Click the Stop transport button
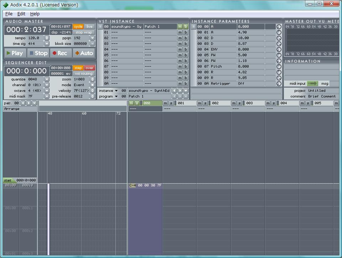Viewport: 342px width, 258px height. [38, 53]
